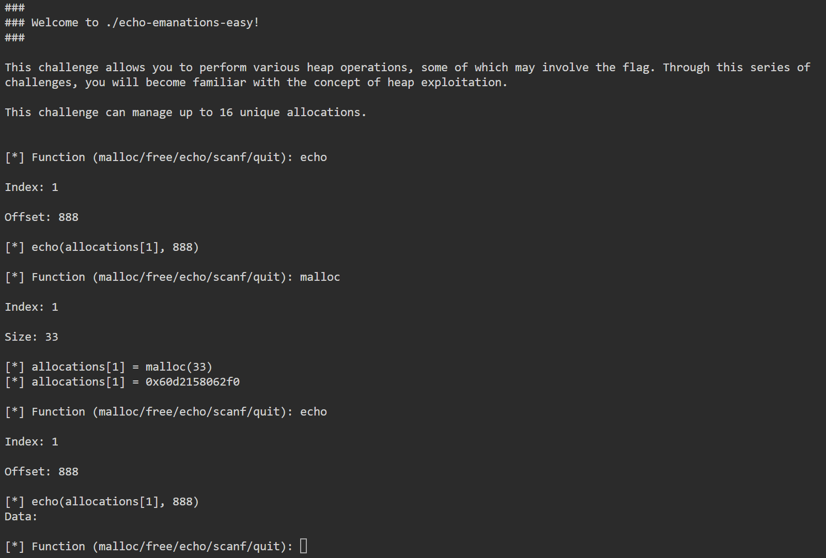
Task: Click the heap address 0x60d2158062f0
Action: tap(192, 381)
